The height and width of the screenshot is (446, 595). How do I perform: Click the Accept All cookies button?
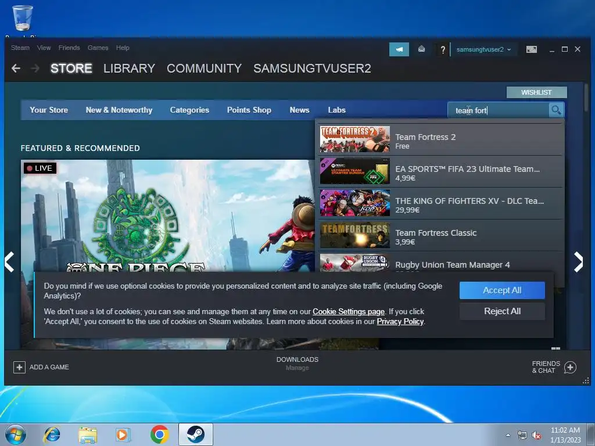[502, 290]
